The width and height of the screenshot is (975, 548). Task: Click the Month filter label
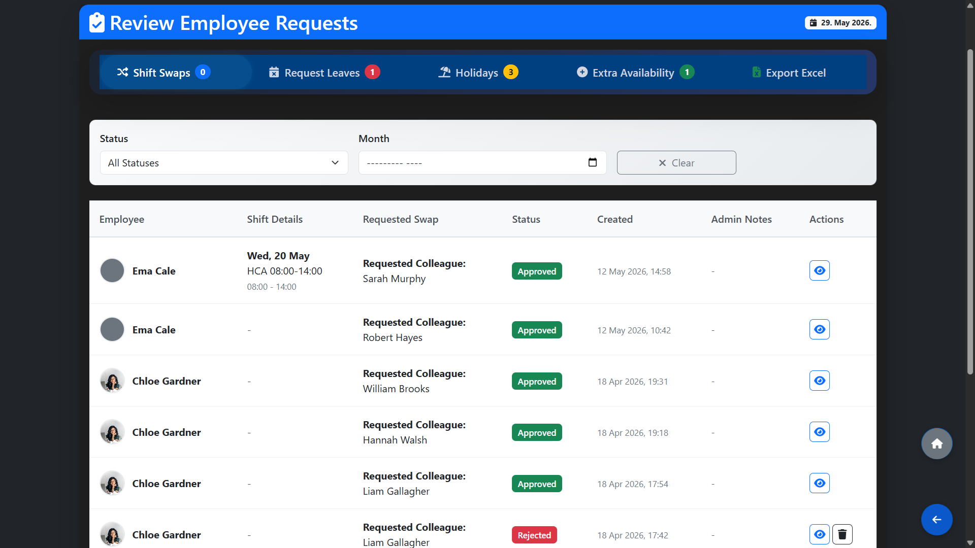coord(374,139)
